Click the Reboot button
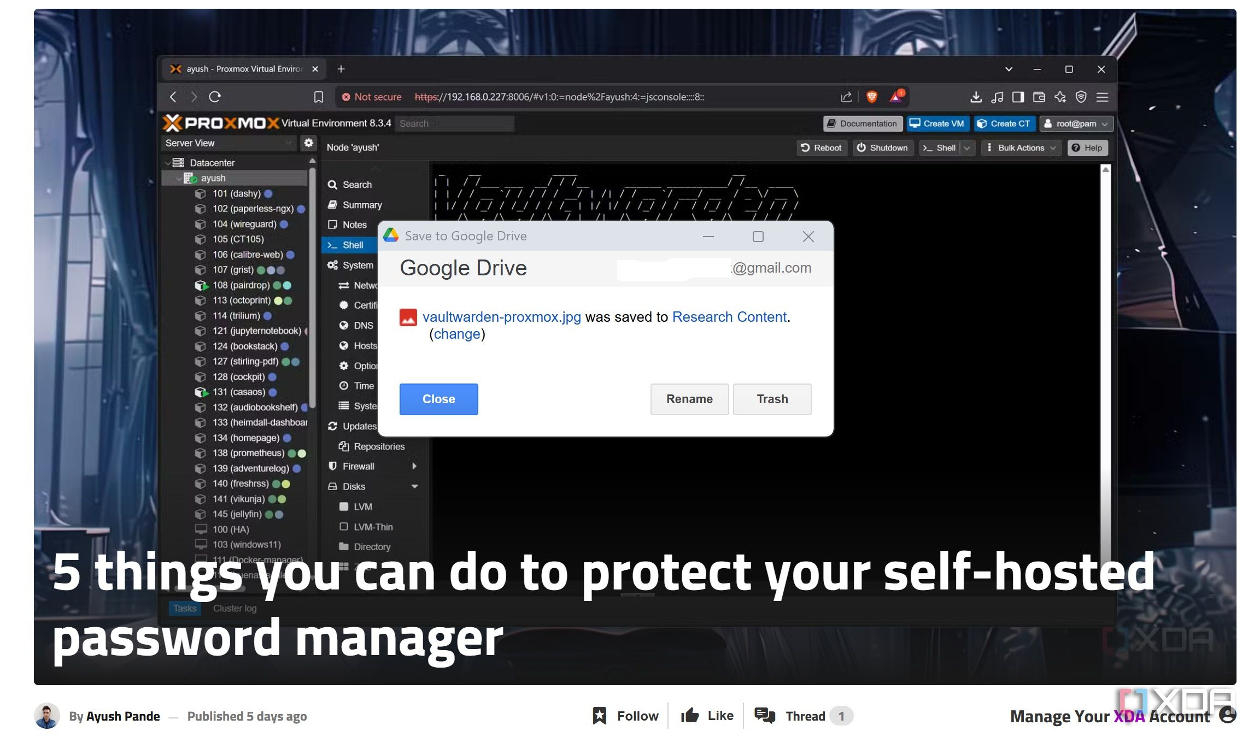Viewport: 1254px width, 743px height. pyautogui.click(x=822, y=148)
